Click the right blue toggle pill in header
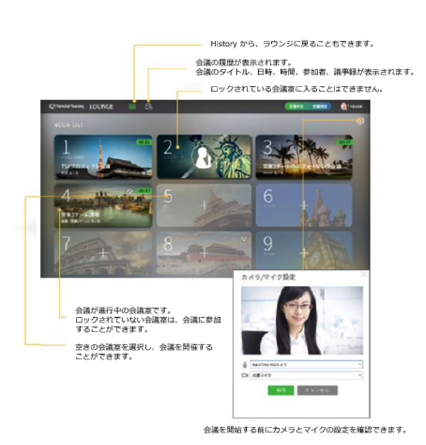This screenshot has width=426, height=445. [318, 107]
